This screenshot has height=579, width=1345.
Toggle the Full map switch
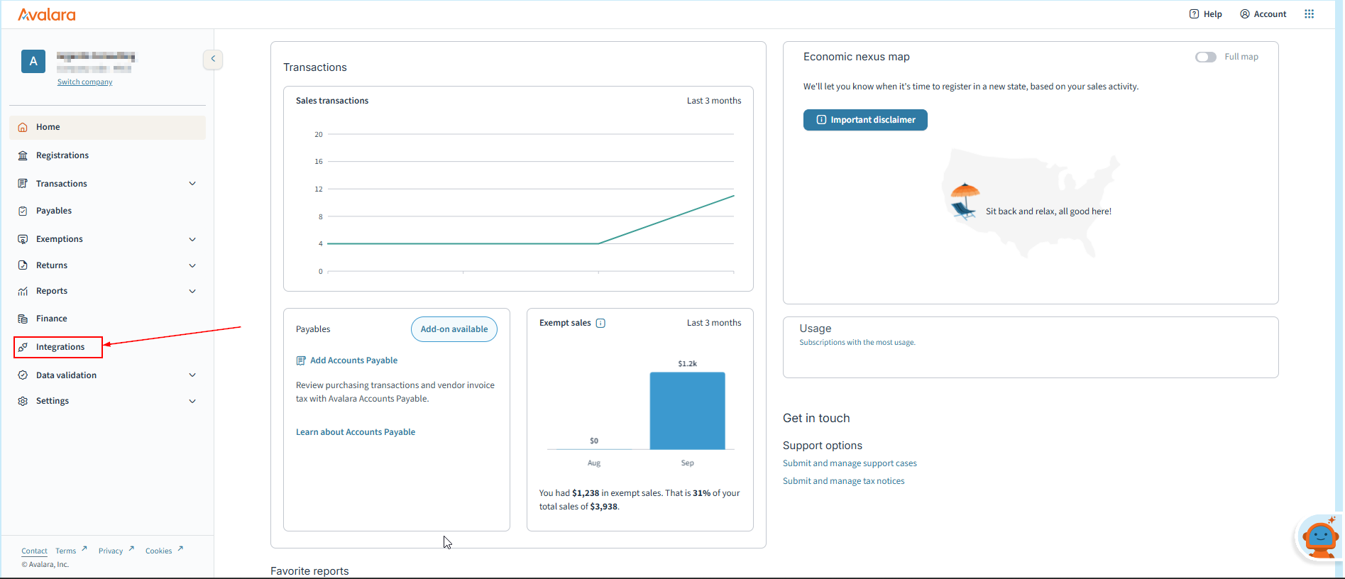point(1205,57)
